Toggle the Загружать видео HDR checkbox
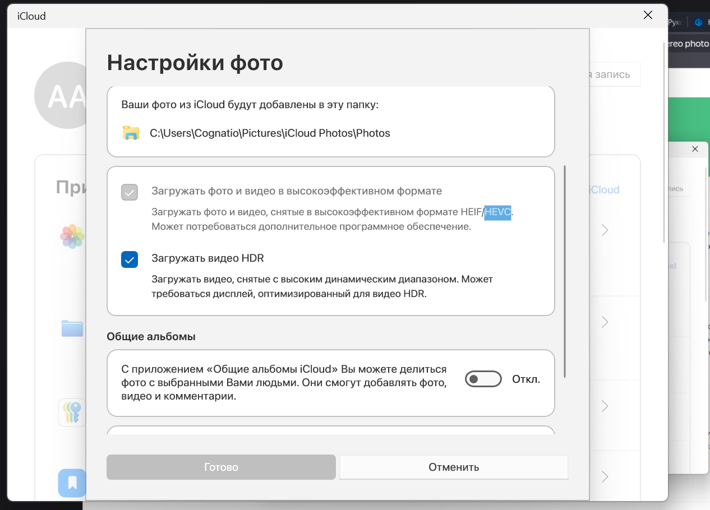710x510 pixels. pos(130,259)
